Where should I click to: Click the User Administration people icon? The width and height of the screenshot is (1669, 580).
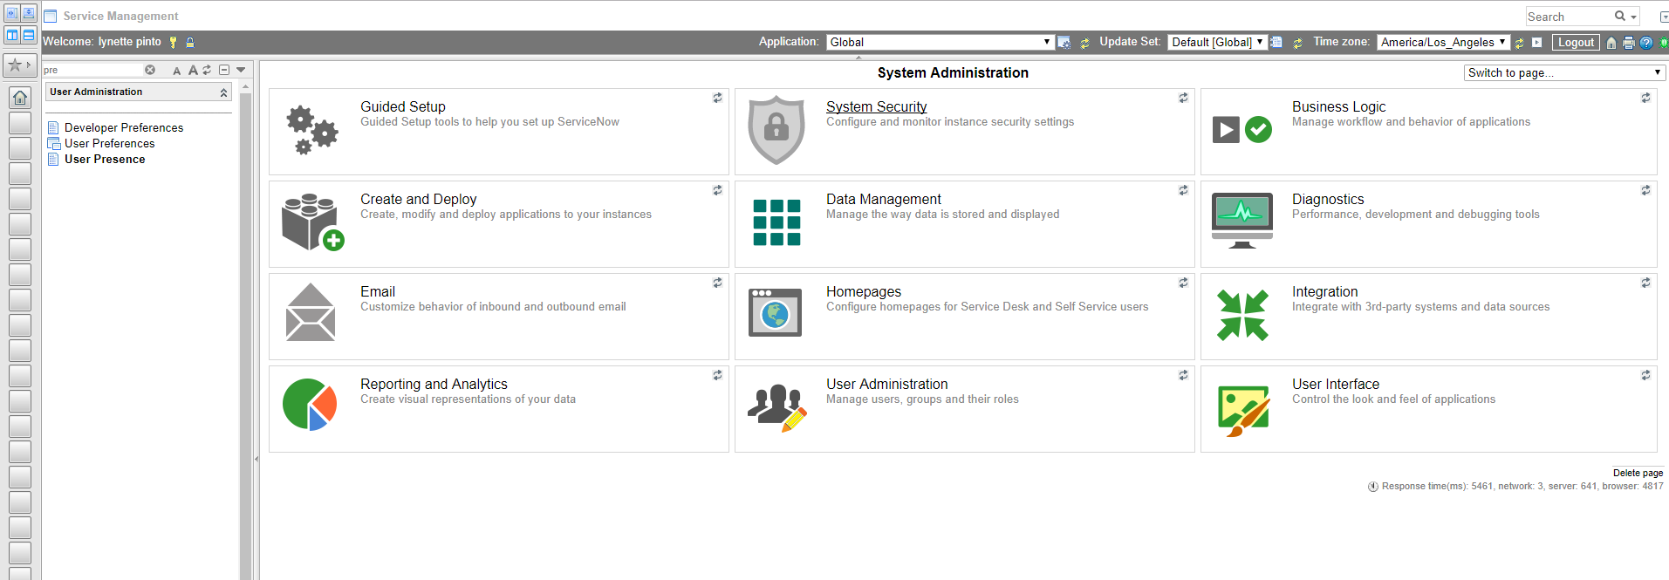[x=776, y=407]
